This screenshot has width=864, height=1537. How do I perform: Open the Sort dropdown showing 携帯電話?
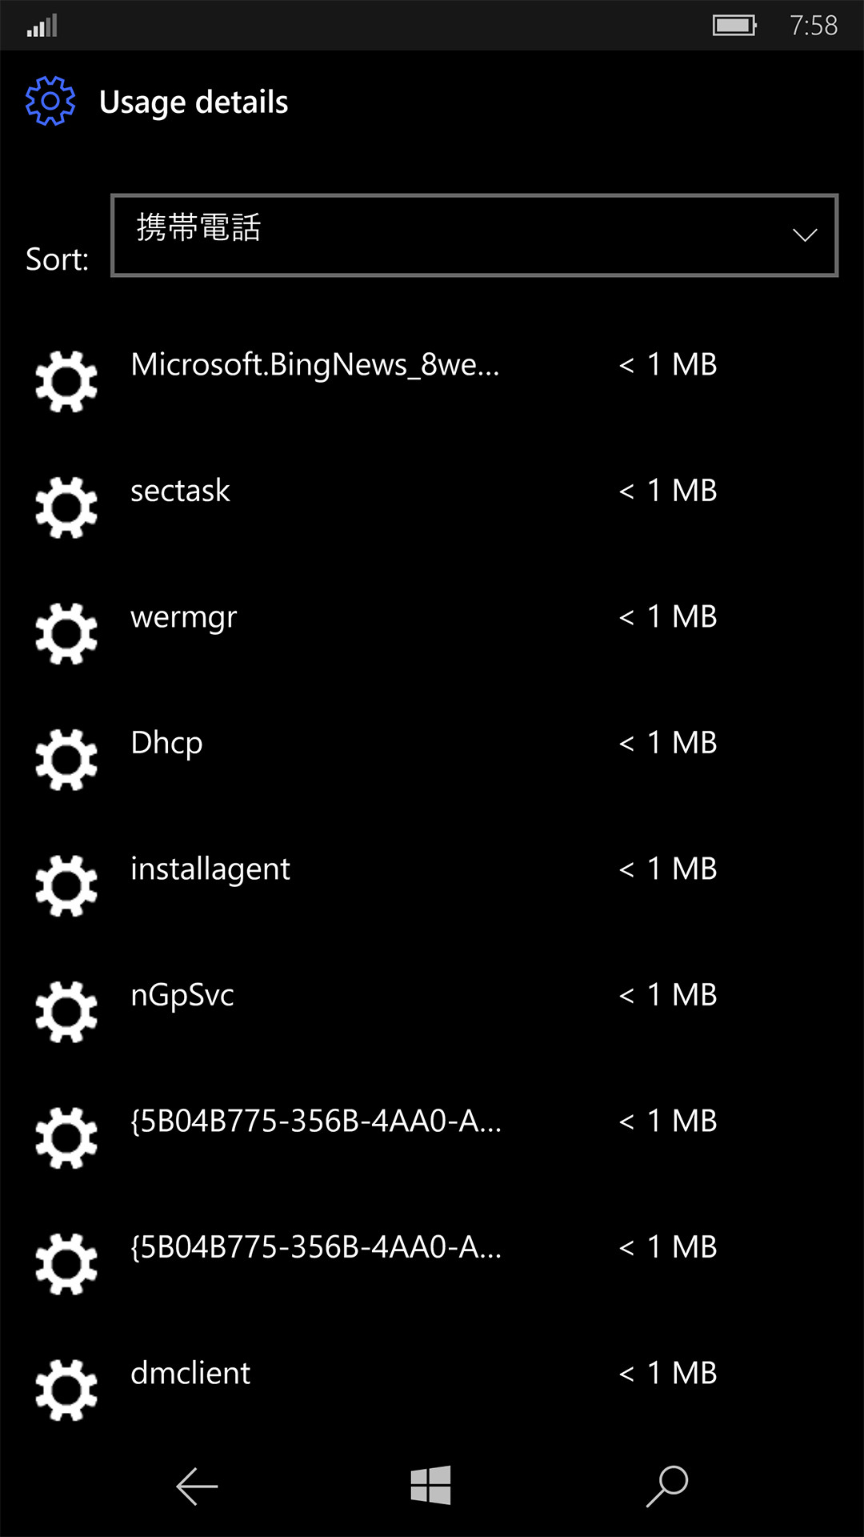point(474,235)
